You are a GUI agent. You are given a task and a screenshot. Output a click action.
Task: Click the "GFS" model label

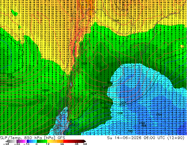pos(61,138)
